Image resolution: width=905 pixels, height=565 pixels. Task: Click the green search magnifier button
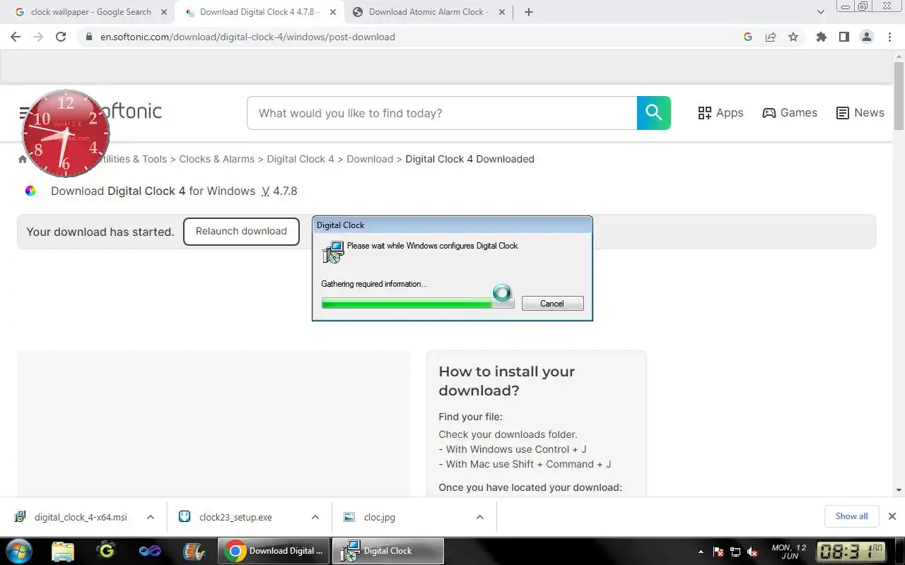click(654, 113)
